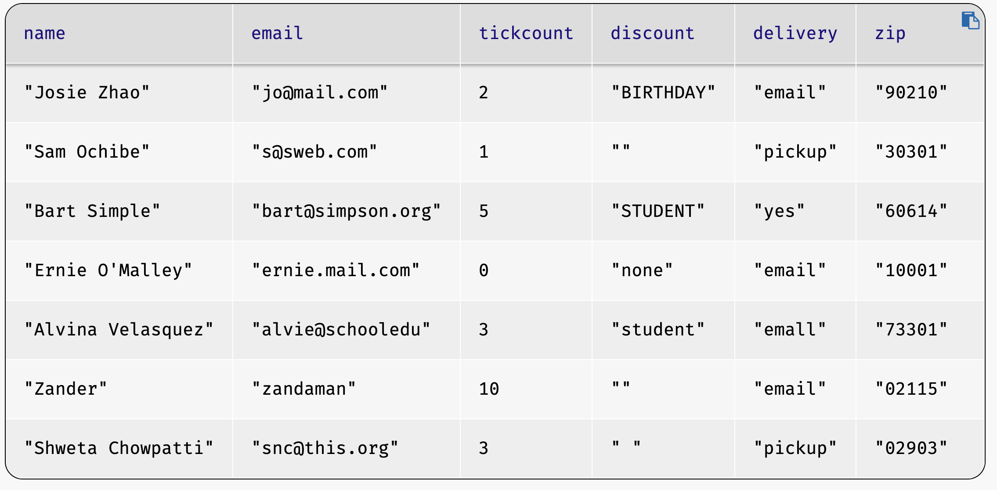Viewport: 997px width, 490px height.
Task: Select the "90210" zip cell
Action: click(920, 93)
